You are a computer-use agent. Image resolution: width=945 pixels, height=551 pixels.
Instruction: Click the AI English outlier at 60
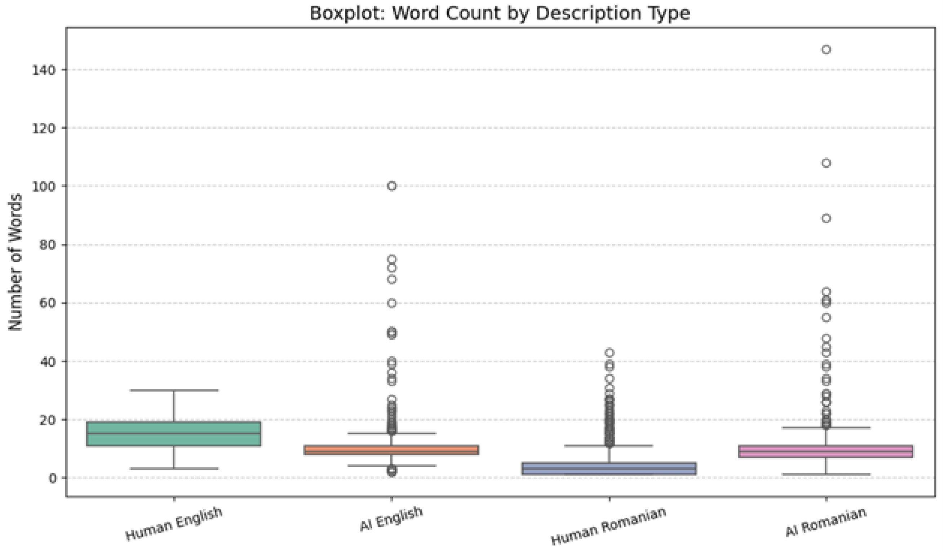[391, 303]
